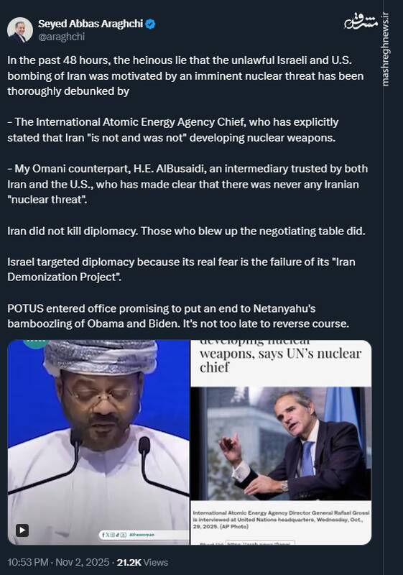The width and height of the screenshot is (403, 575).
Task: Click the AP Photo caption text
Action: click(x=281, y=519)
